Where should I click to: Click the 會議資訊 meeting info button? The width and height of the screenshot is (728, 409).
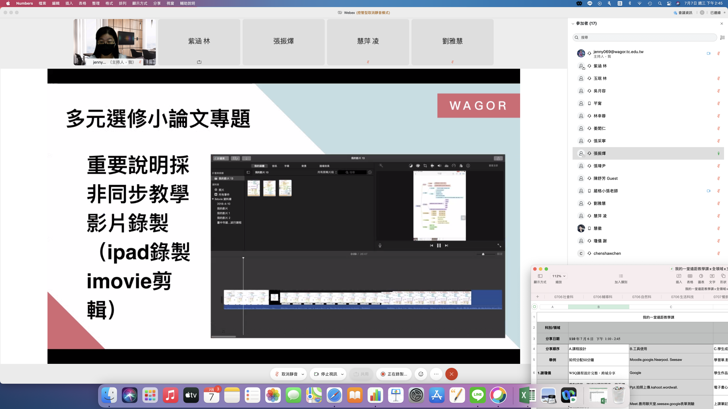[x=683, y=12]
